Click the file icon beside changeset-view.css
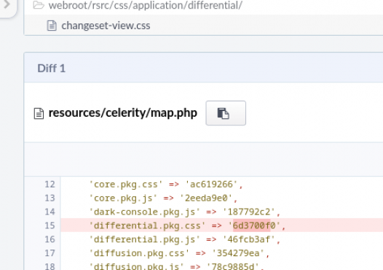The height and width of the screenshot is (270, 383). (52, 26)
